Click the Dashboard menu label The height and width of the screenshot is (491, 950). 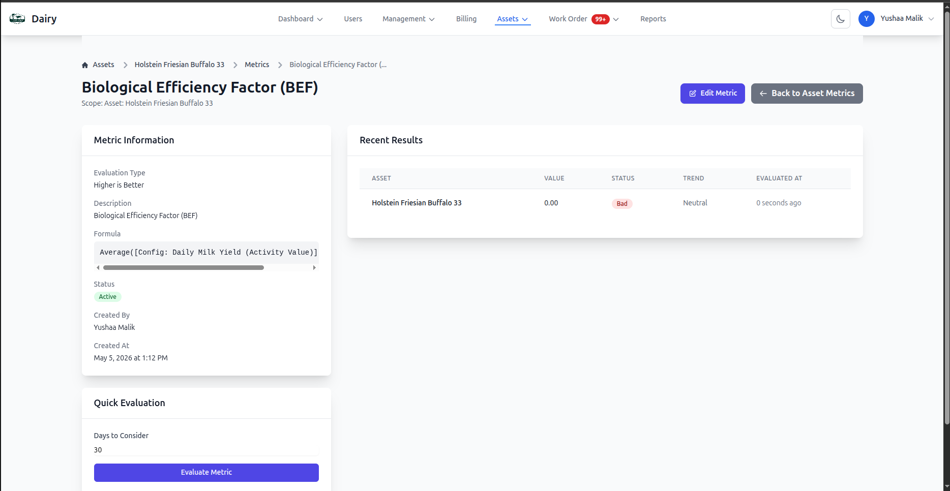pos(295,19)
